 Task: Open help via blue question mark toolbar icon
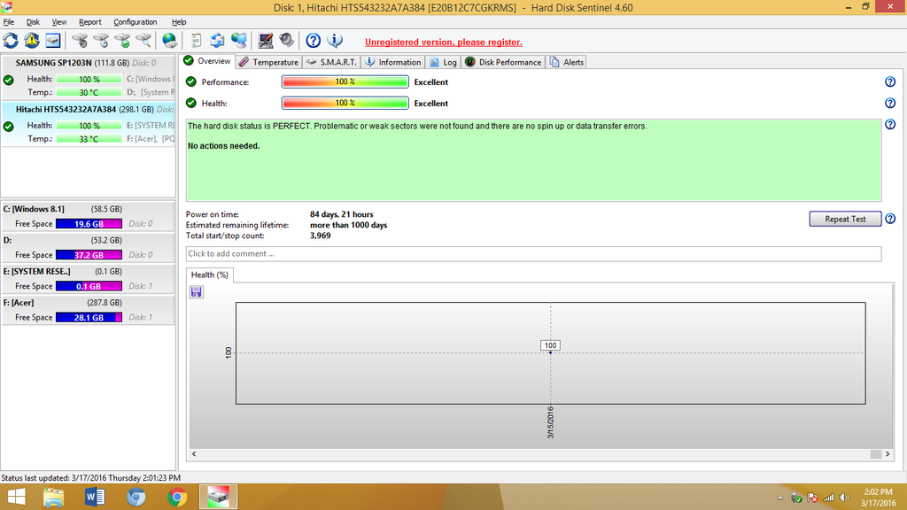[x=313, y=41]
